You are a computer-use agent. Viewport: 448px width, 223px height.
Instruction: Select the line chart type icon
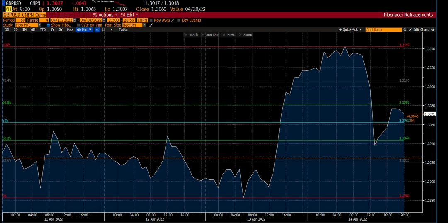click(x=97, y=30)
